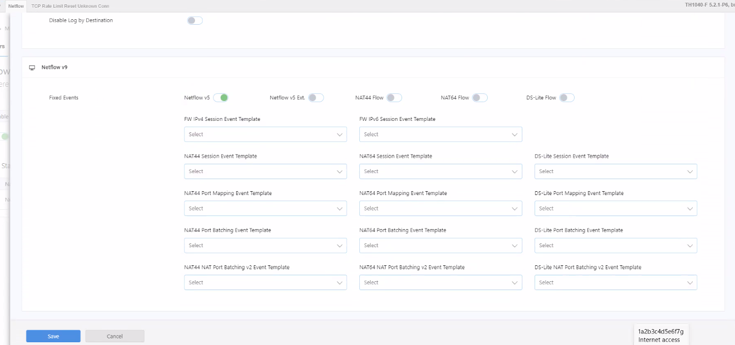Expand DS-Lite Session Event Template dropdown
This screenshot has width=735, height=345.
(615, 171)
